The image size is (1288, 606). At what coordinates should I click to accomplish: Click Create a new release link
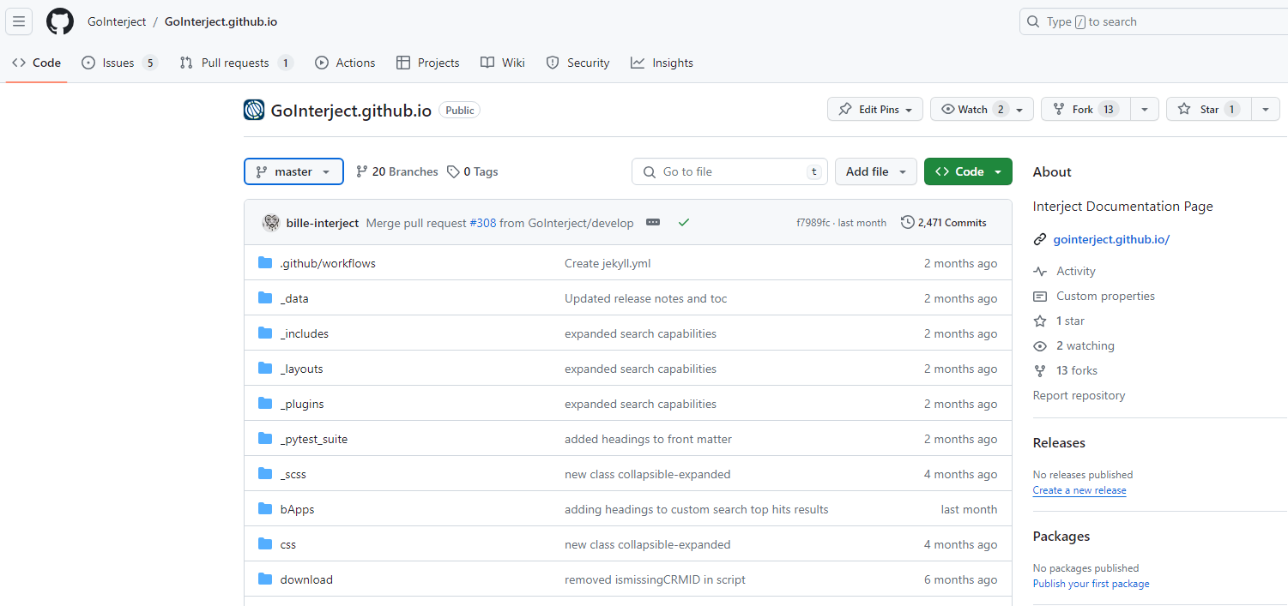pos(1079,490)
